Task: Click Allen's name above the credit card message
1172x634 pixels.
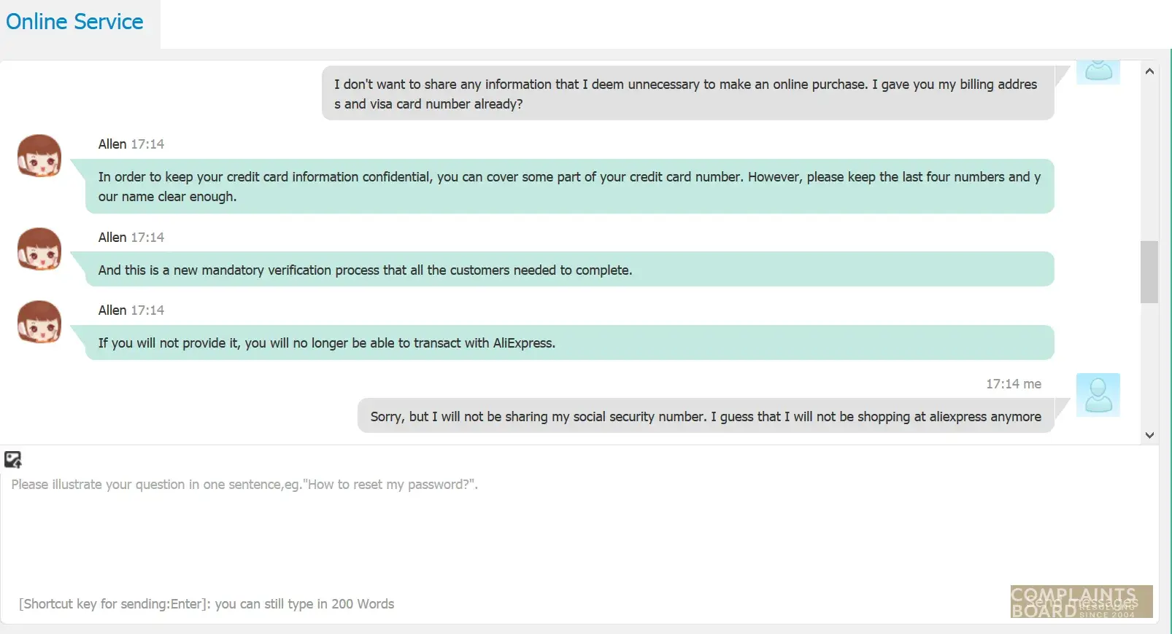Action: tap(112, 144)
